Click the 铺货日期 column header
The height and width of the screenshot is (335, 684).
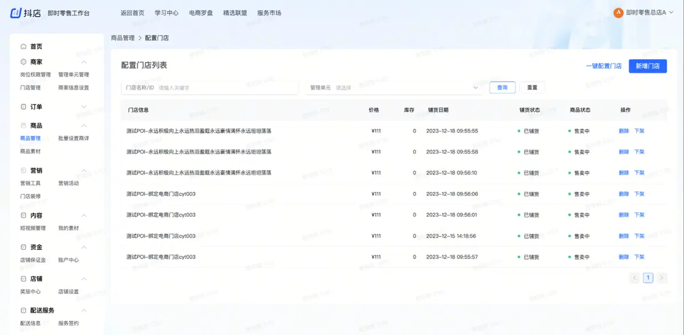(438, 110)
